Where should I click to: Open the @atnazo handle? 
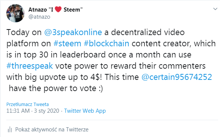[x=39, y=17]
